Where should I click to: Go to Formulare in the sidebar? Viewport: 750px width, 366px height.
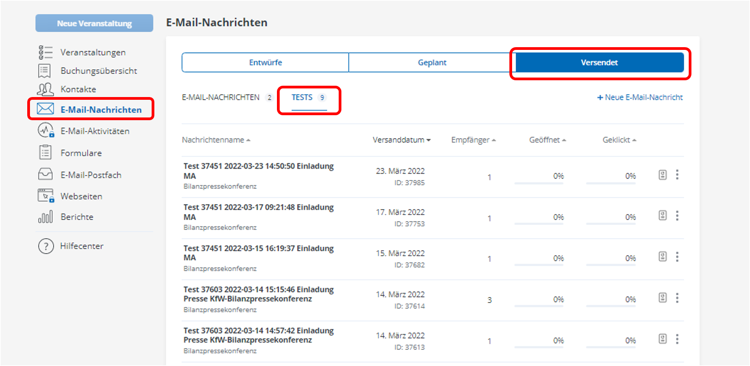[x=81, y=153]
